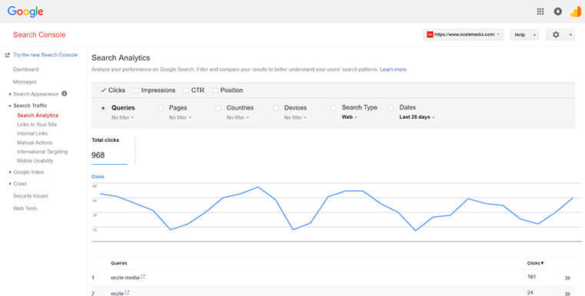Open the dropdown arrow beside the gear

coord(570,35)
